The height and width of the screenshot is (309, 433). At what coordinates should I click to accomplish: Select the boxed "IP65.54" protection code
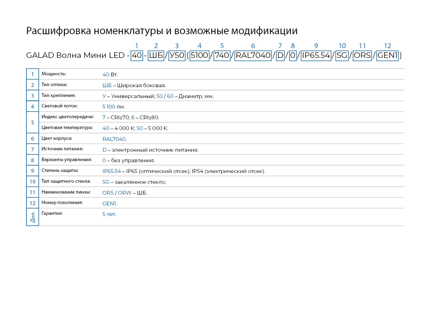coord(316,55)
